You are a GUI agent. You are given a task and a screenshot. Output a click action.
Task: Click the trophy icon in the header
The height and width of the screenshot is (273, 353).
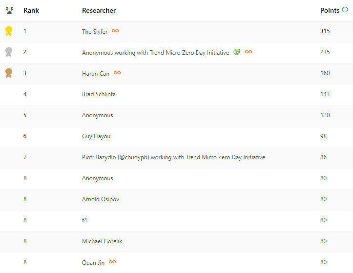click(9, 10)
